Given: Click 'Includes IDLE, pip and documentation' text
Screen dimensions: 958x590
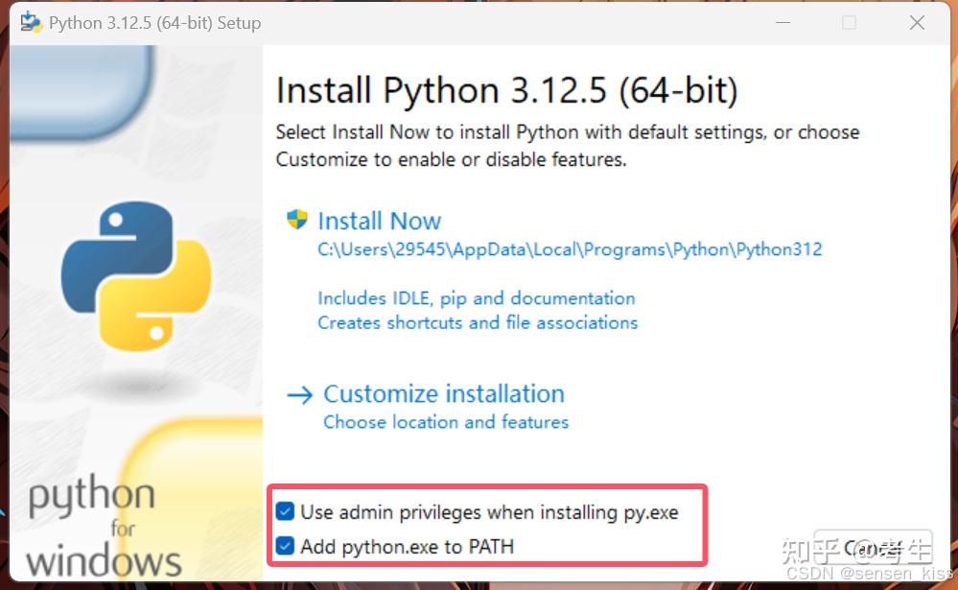Looking at the screenshot, I should click(476, 298).
